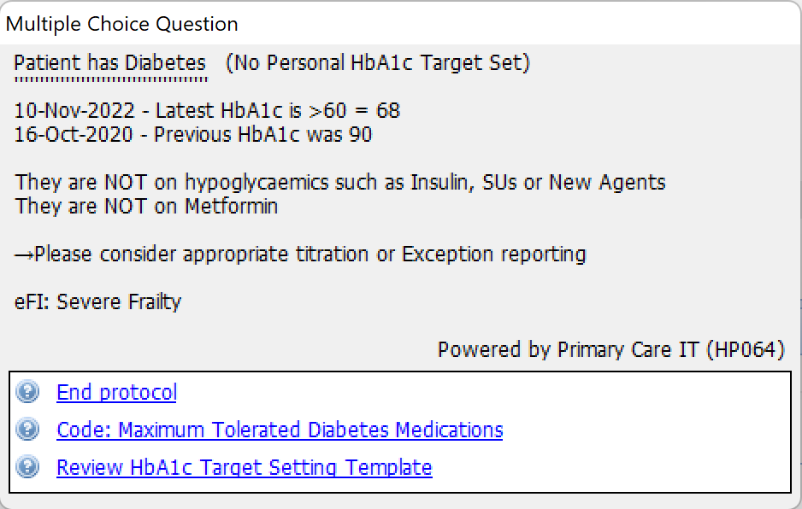Select the Latest HbA1c is >60 line
The image size is (802, 509).
pos(207,110)
